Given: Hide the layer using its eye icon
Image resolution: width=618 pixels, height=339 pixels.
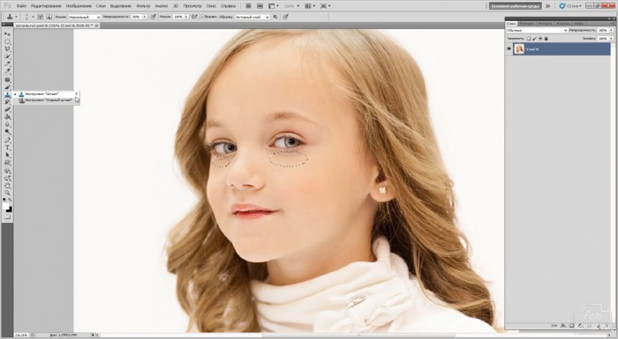Looking at the screenshot, I should [x=509, y=49].
